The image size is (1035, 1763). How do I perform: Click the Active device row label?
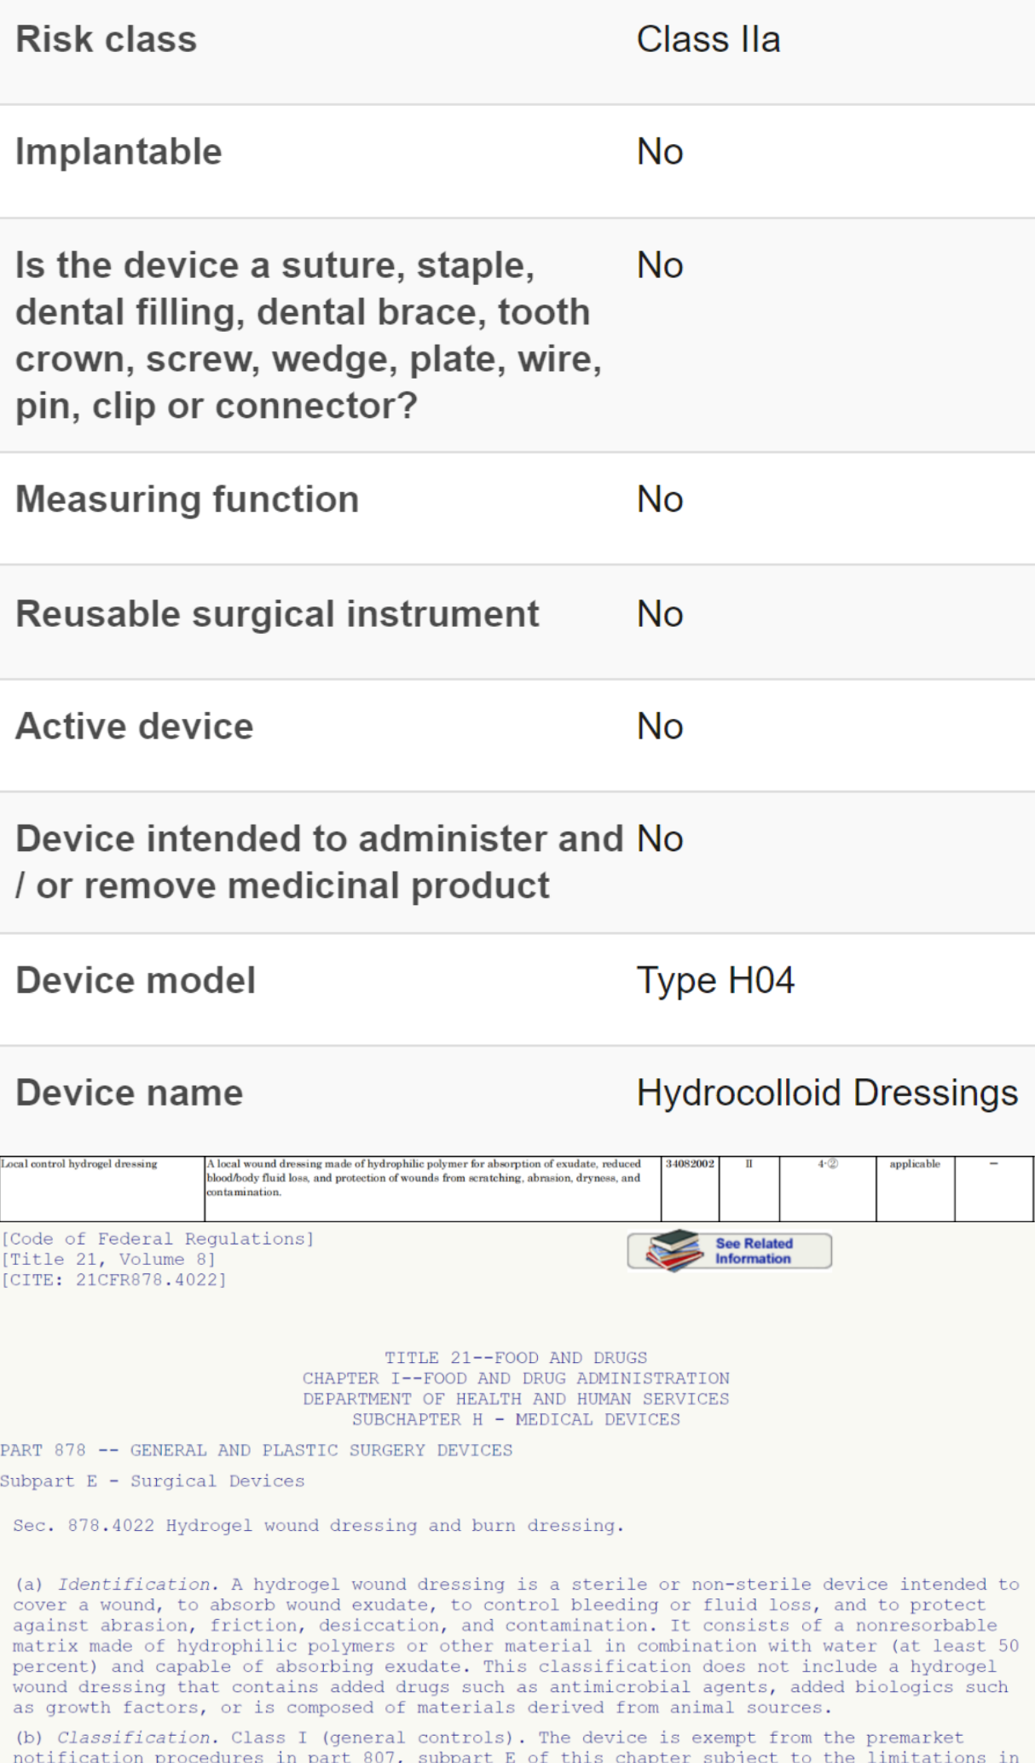pyautogui.click(x=135, y=727)
